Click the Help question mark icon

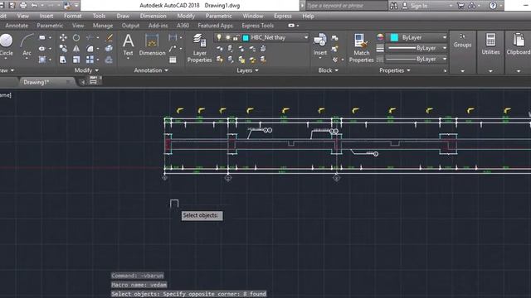493,6
